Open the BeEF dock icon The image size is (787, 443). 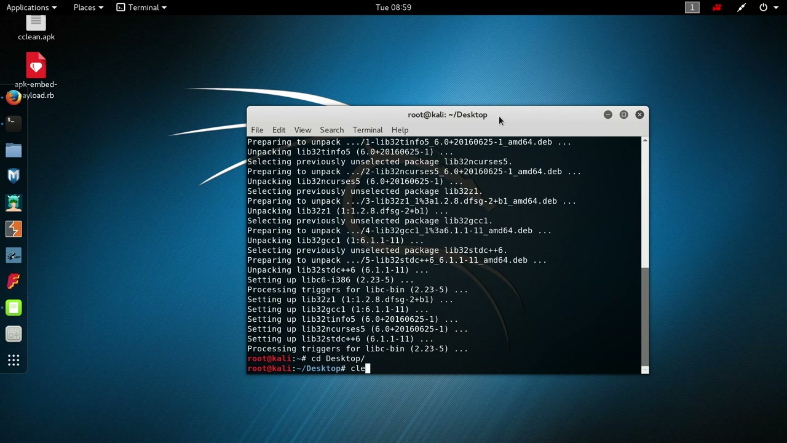point(14,255)
